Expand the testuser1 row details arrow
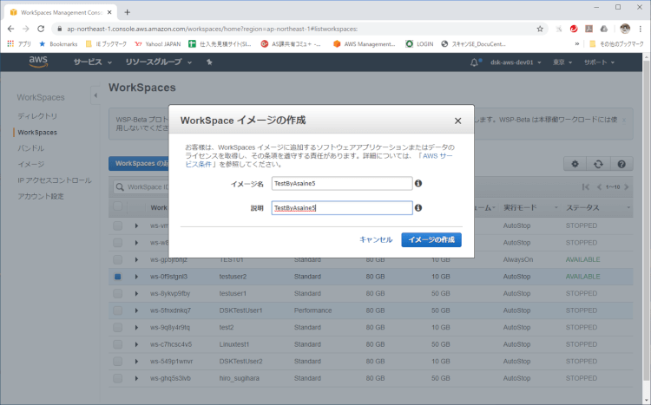Image resolution: width=651 pixels, height=405 pixels. [x=136, y=293]
